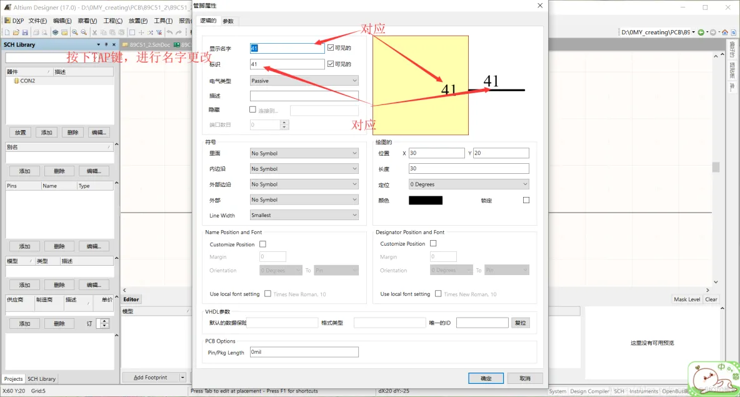Click the Save floppy disk icon

25,33
